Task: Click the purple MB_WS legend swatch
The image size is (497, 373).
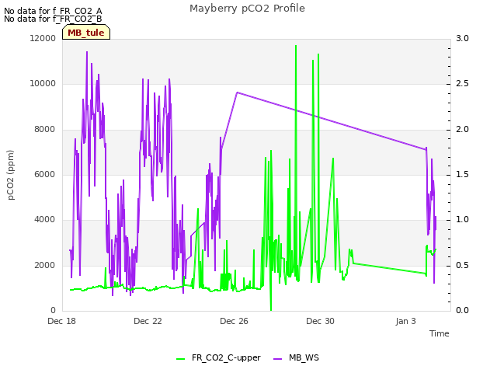Action: pyautogui.click(x=277, y=359)
